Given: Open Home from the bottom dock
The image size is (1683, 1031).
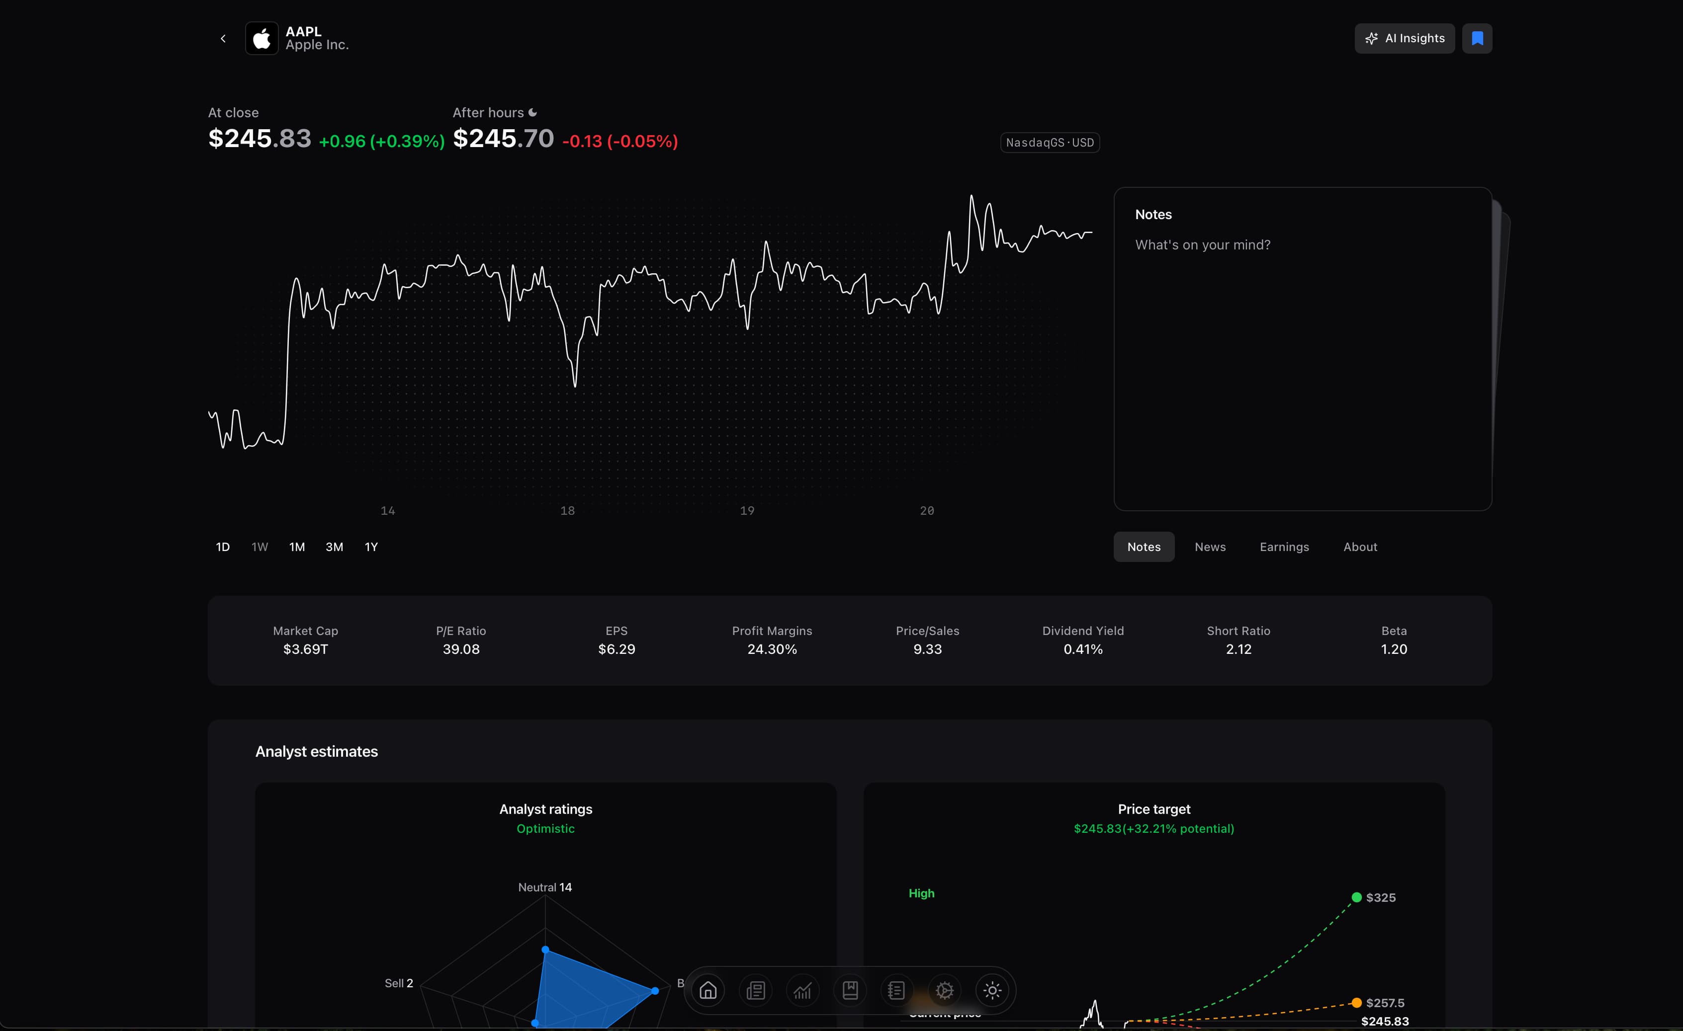Looking at the screenshot, I should (x=709, y=990).
